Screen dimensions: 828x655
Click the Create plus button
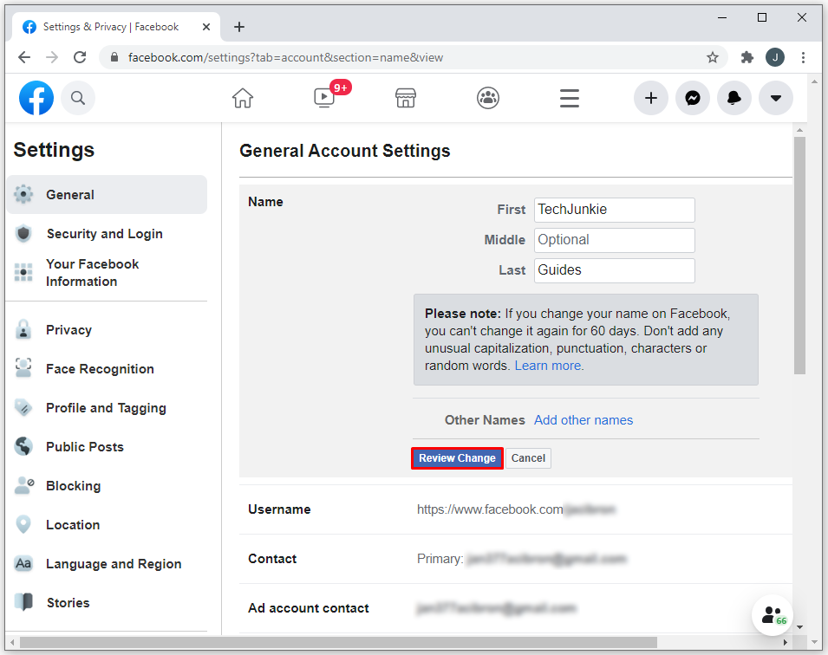tap(651, 98)
